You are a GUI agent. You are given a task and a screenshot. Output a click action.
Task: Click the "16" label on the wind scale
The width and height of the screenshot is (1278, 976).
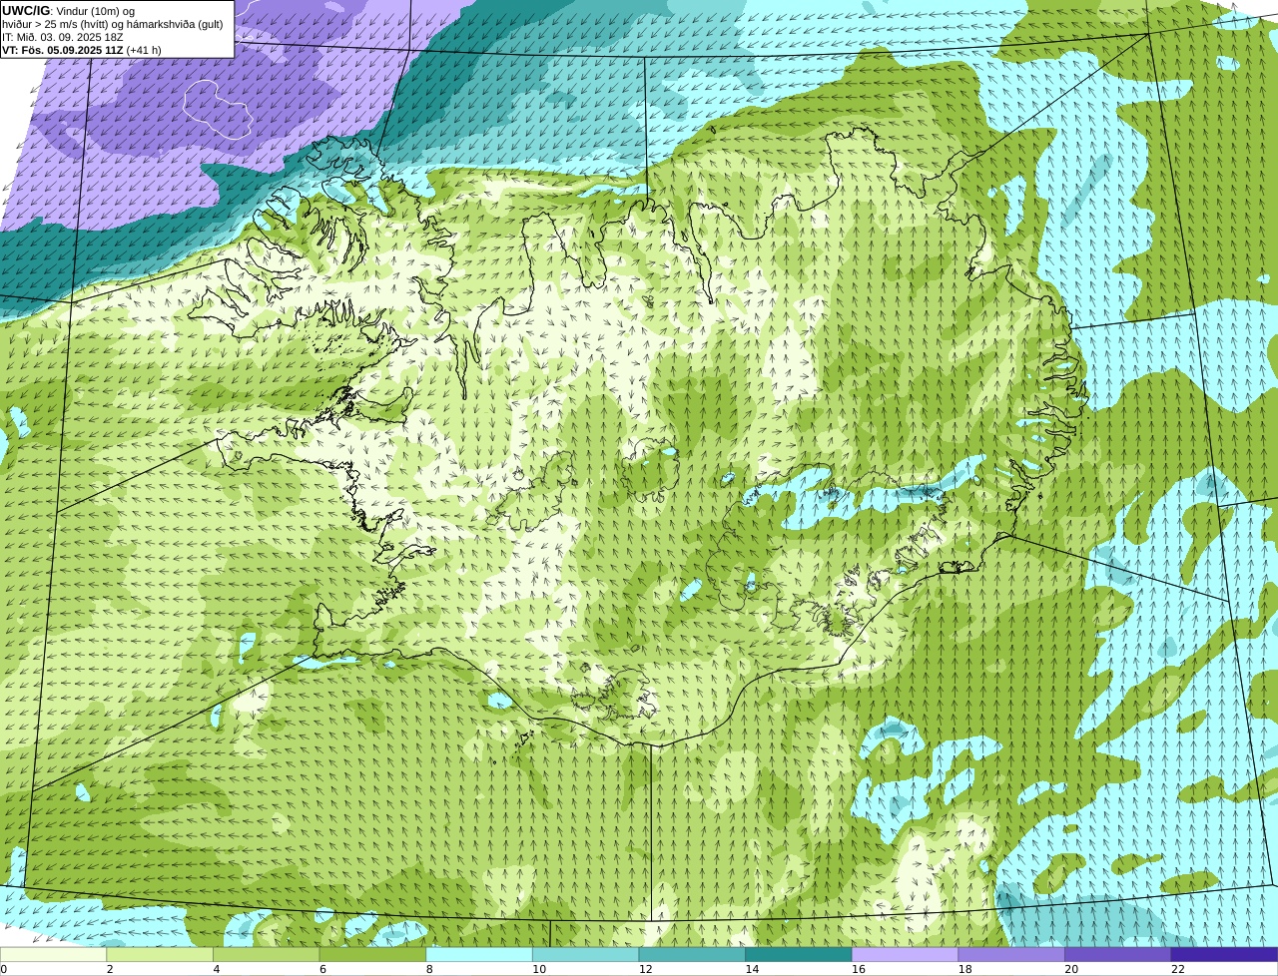point(859,969)
